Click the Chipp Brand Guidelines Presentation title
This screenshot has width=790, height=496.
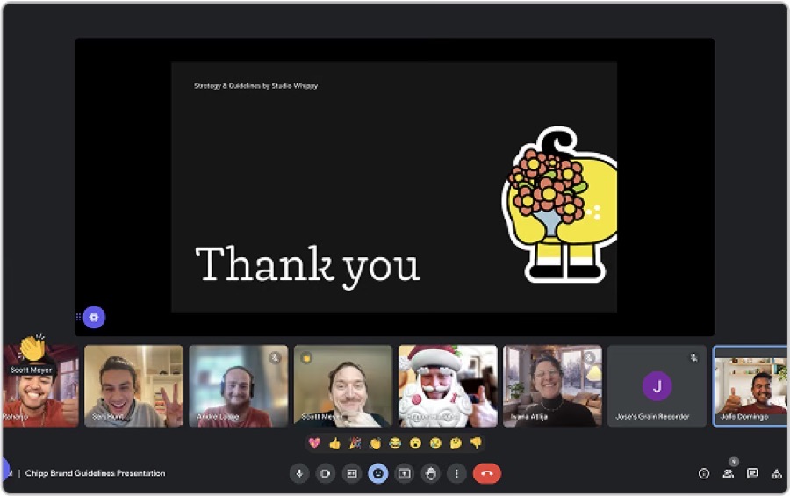click(x=95, y=473)
